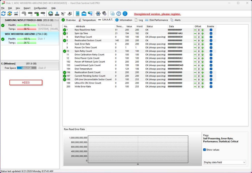Increase offset for Reallocated Sectors Count
Image resolution: width=252 pixels, height=173 pixels.
[203, 40]
